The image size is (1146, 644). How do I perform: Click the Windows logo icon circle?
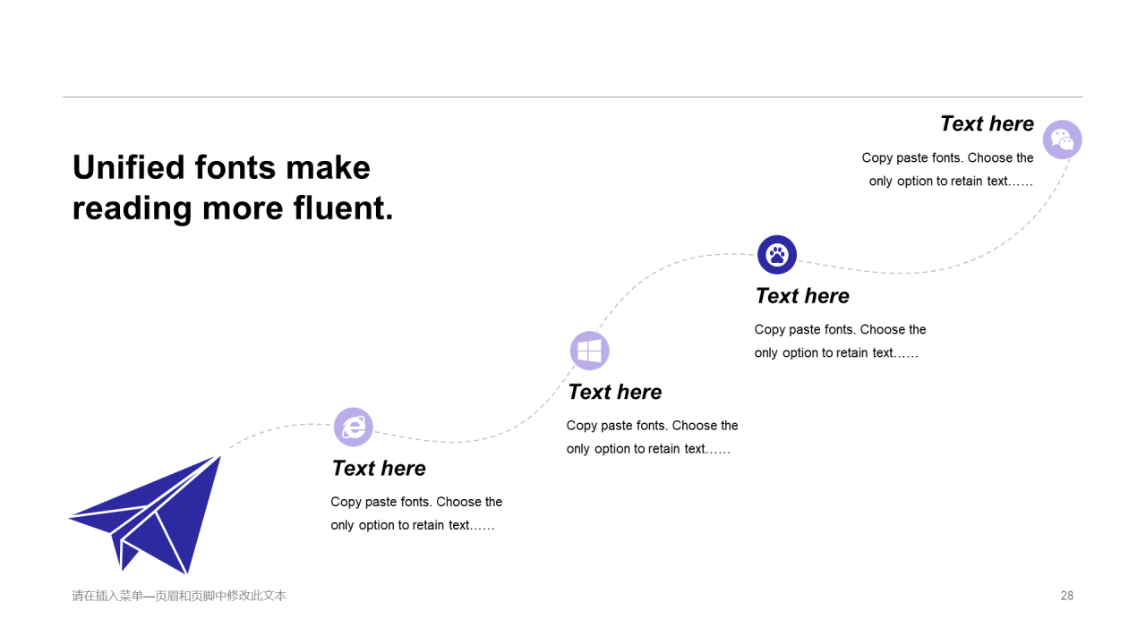(x=589, y=351)
